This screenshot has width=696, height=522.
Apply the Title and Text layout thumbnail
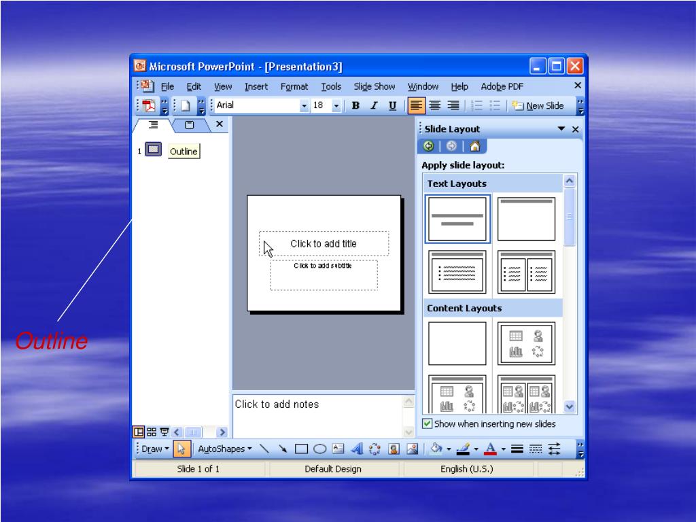tap(457, 272)
